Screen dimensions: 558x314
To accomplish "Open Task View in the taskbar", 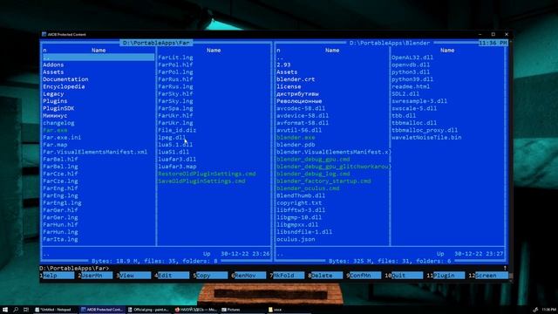I will pos(26,310).
